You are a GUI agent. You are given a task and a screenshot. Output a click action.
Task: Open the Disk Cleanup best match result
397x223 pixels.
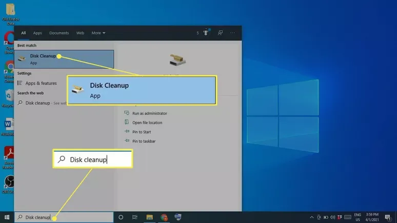64,59
